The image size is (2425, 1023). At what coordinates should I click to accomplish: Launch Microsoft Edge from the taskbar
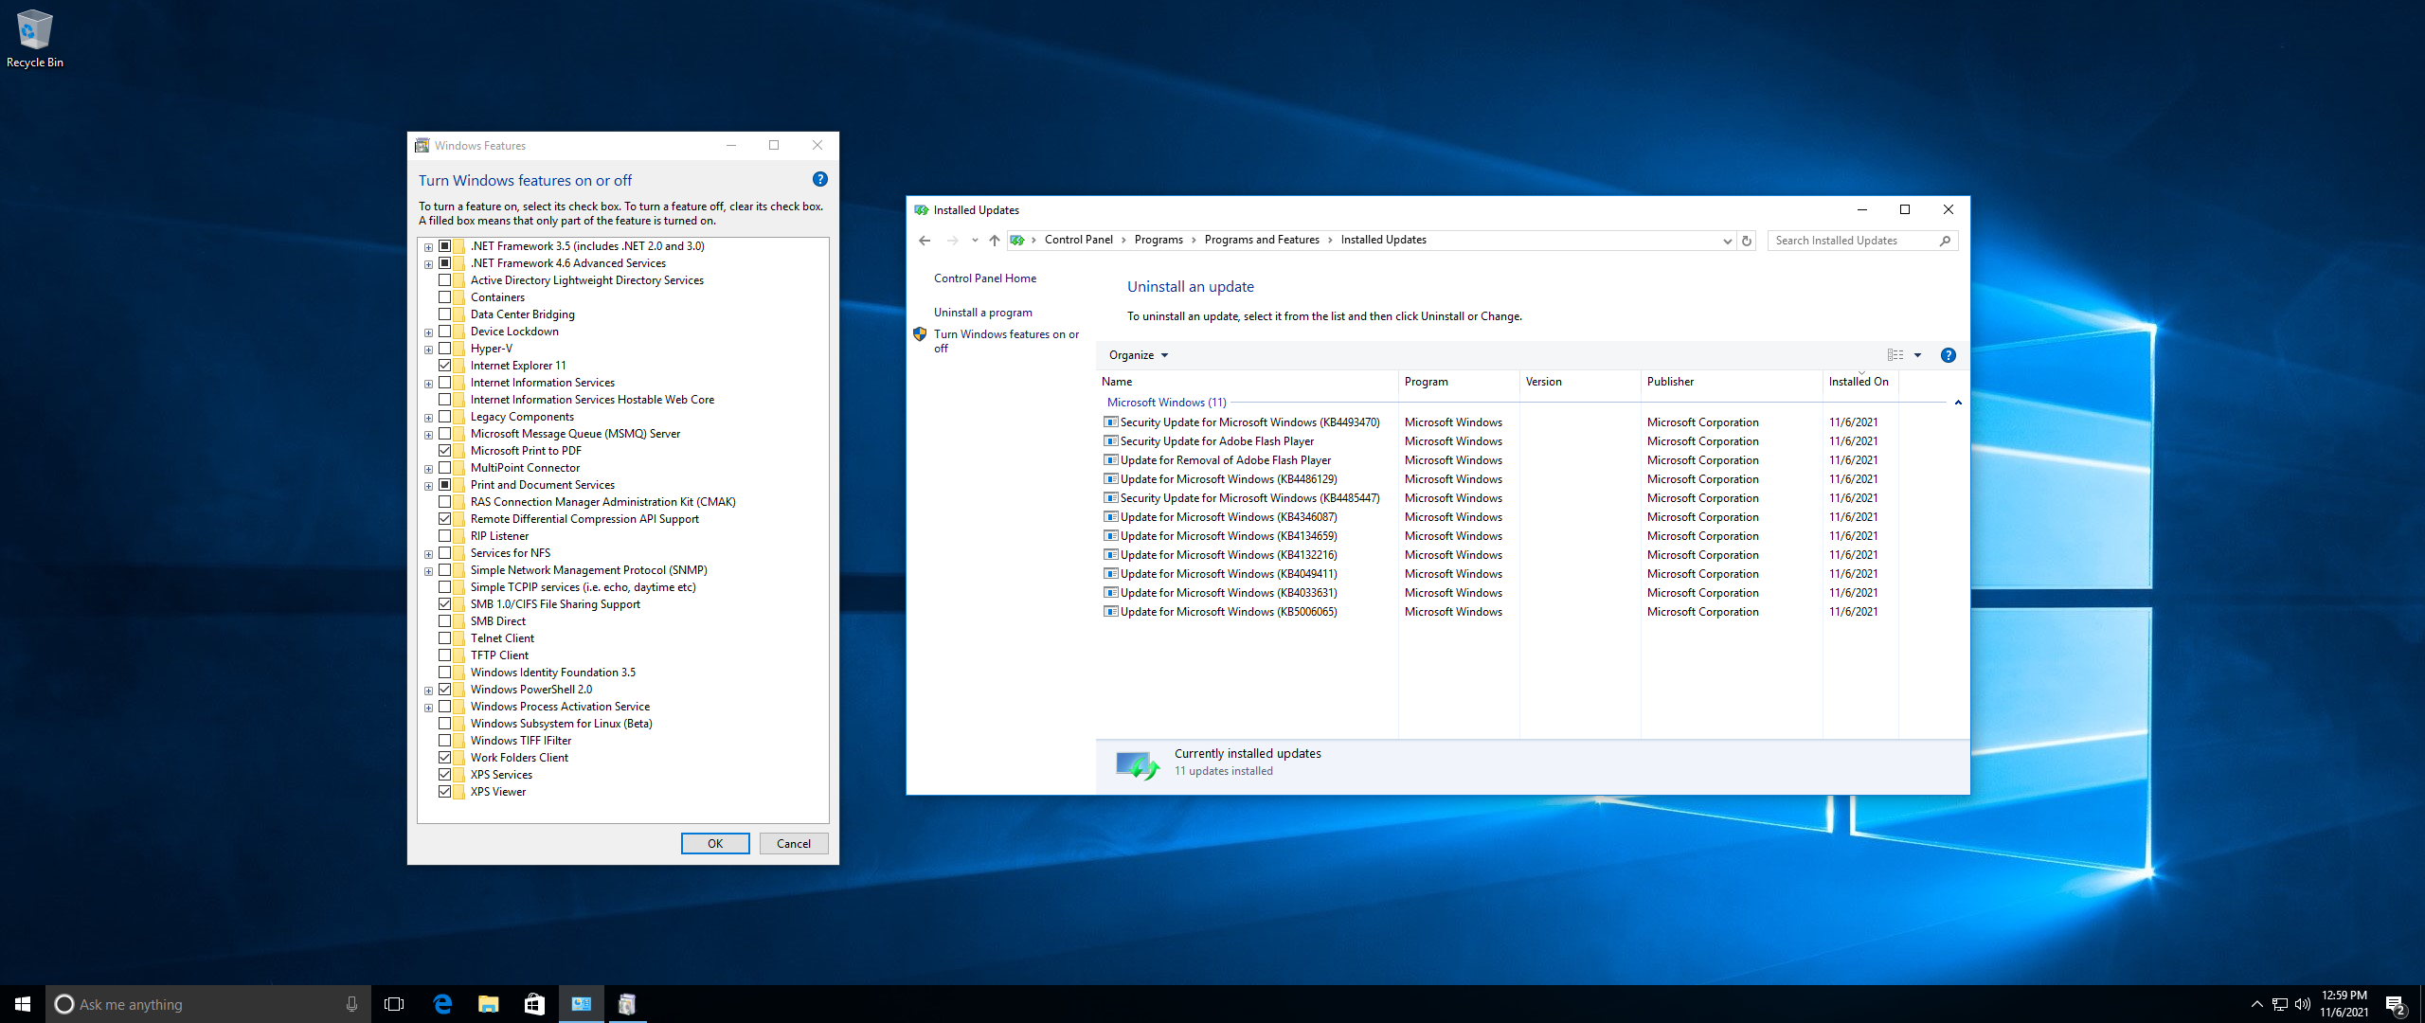[x=442, y=1004]
